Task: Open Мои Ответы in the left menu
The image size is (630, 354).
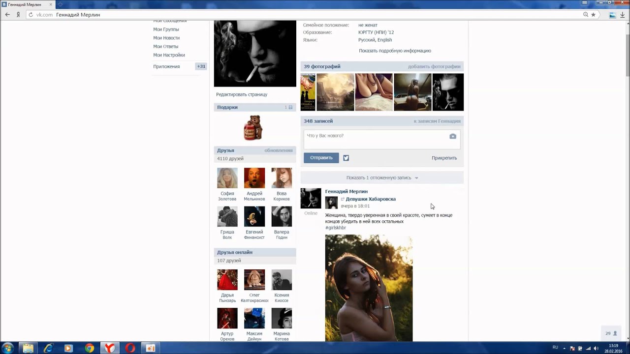Action: pyautogui.click(x=165, y=47)
